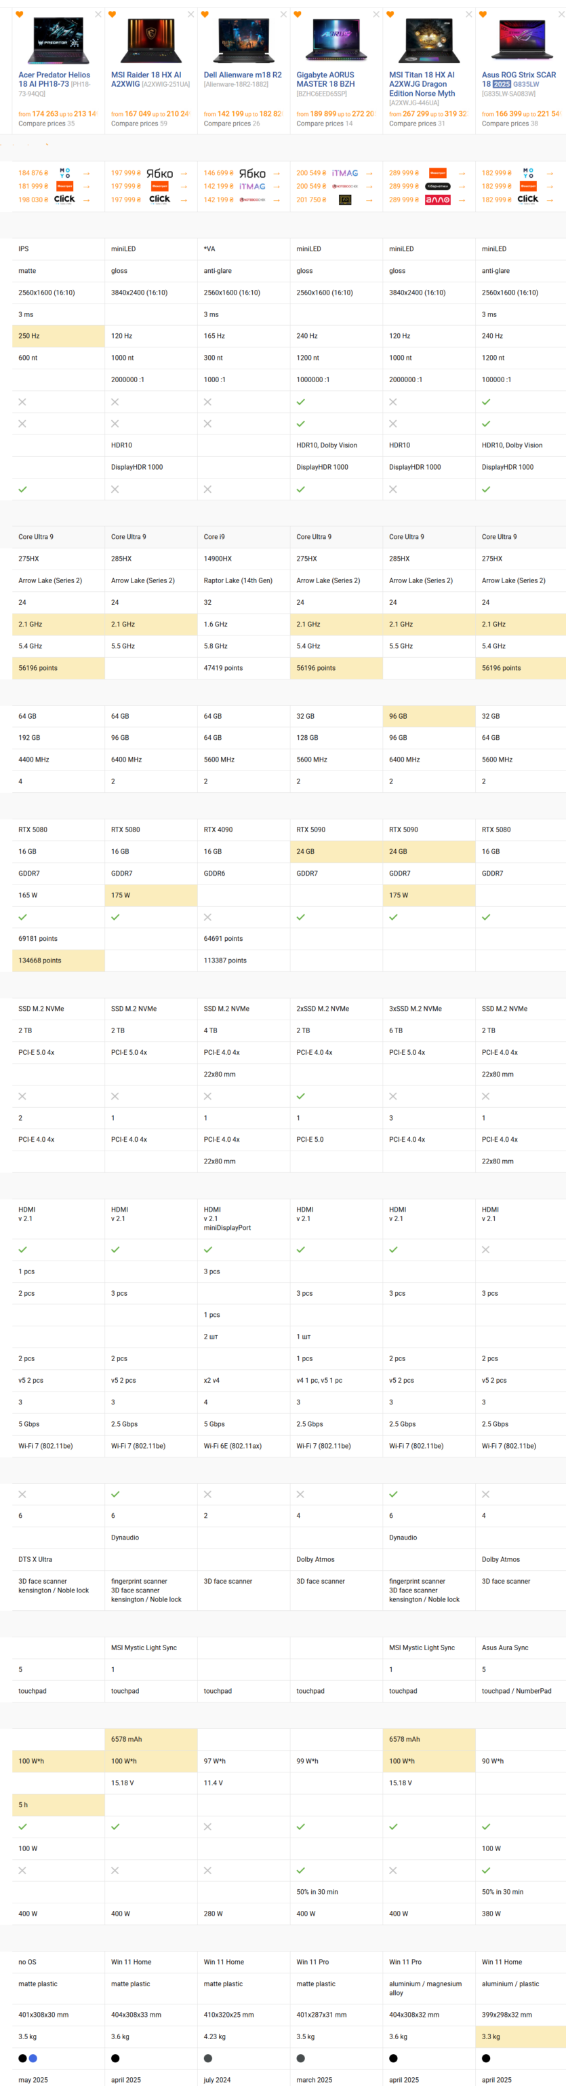
Task: Click the Raptor Lake (14th Gen) cell
Action: 243,580
